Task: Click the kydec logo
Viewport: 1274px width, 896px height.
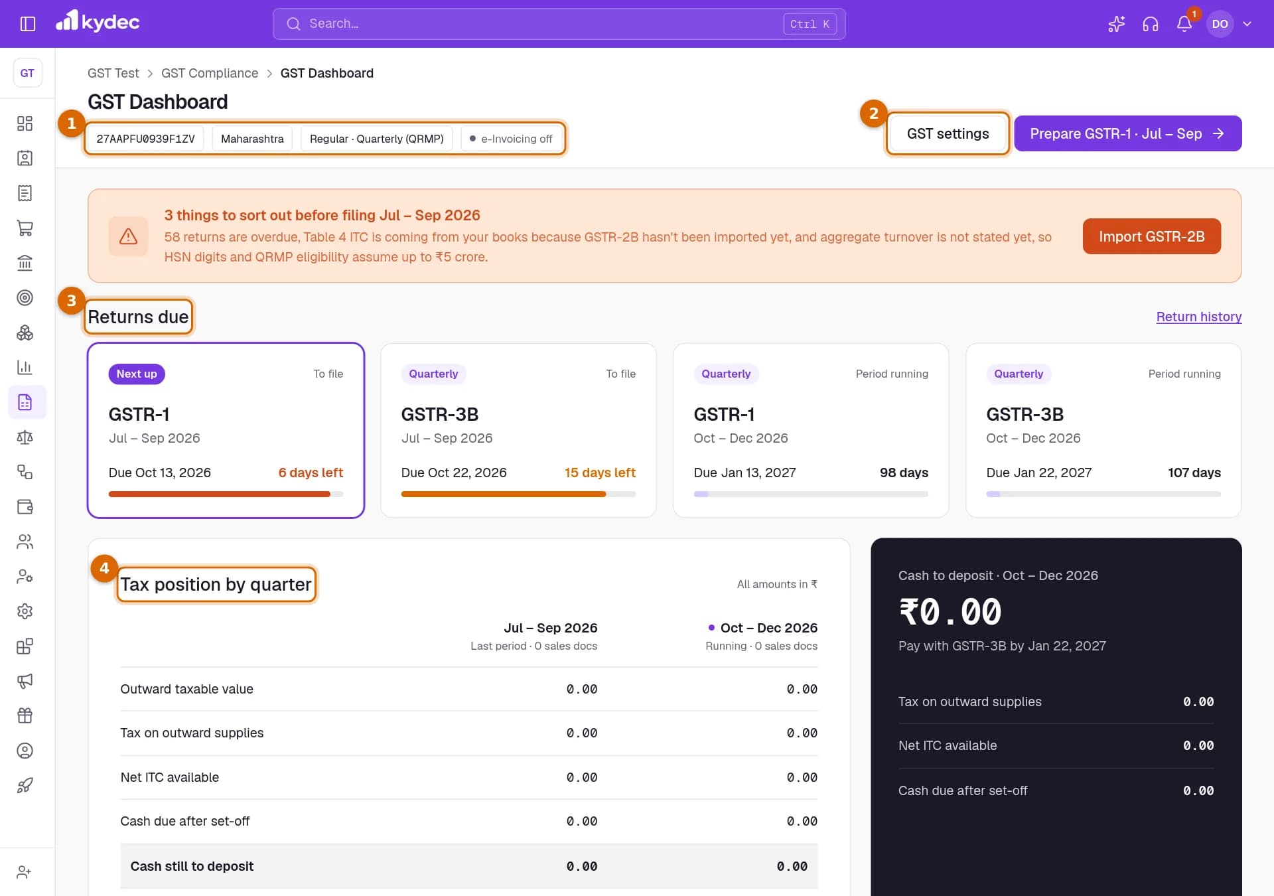Action: (98, 22)
